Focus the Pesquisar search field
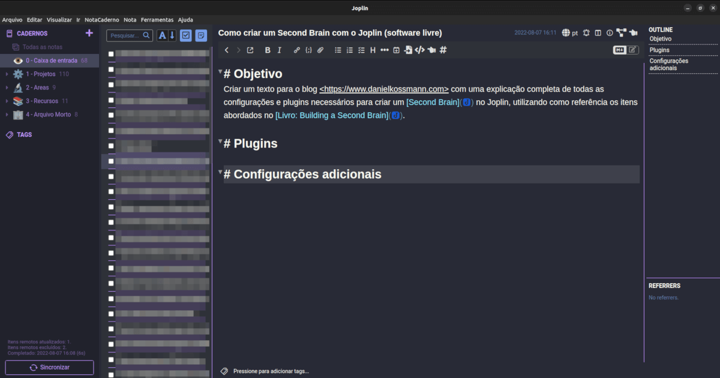 [130, 35]
